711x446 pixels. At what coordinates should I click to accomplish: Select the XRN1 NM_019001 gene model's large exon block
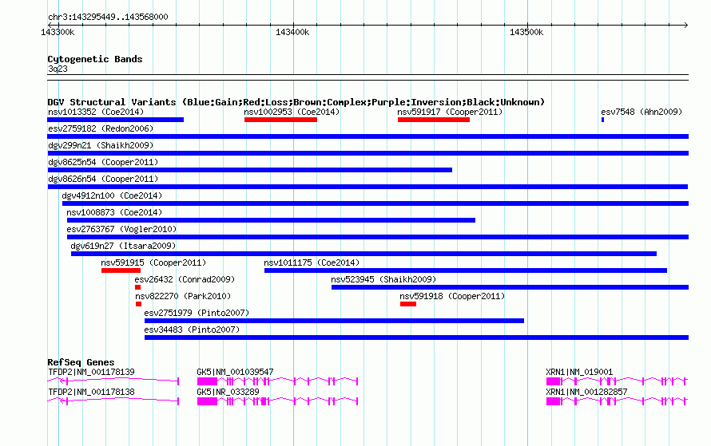[554, 381]
